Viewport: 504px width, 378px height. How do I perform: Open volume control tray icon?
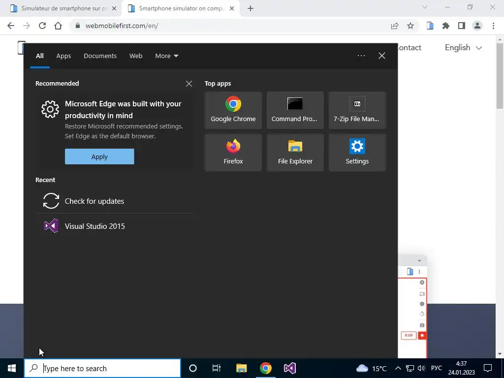pyautogui.click(x=421, y=368)
